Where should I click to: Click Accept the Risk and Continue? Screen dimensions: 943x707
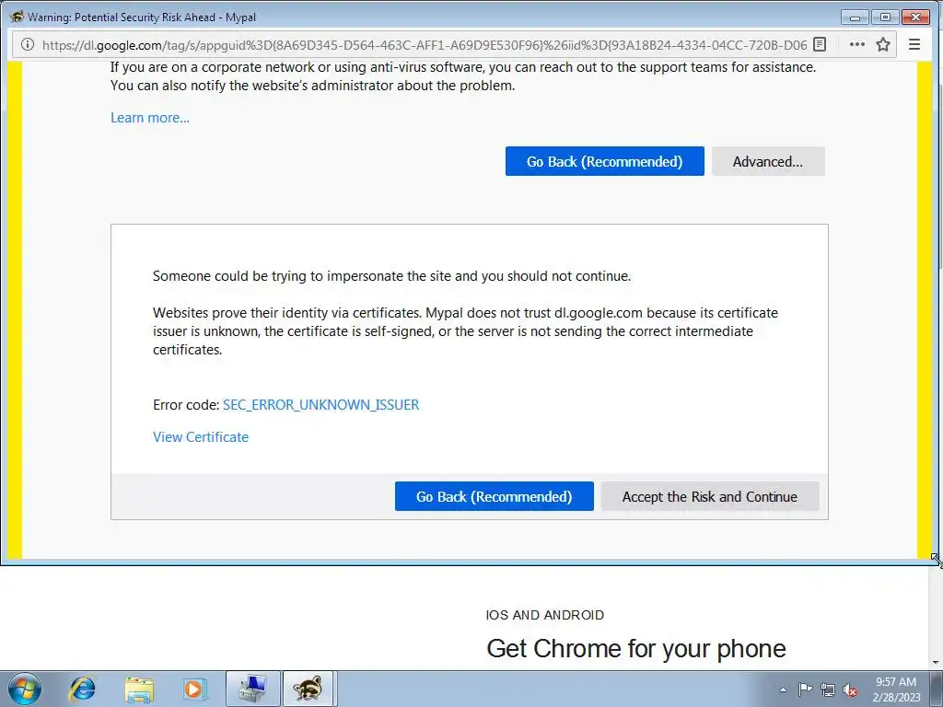(x=710, y=496)
